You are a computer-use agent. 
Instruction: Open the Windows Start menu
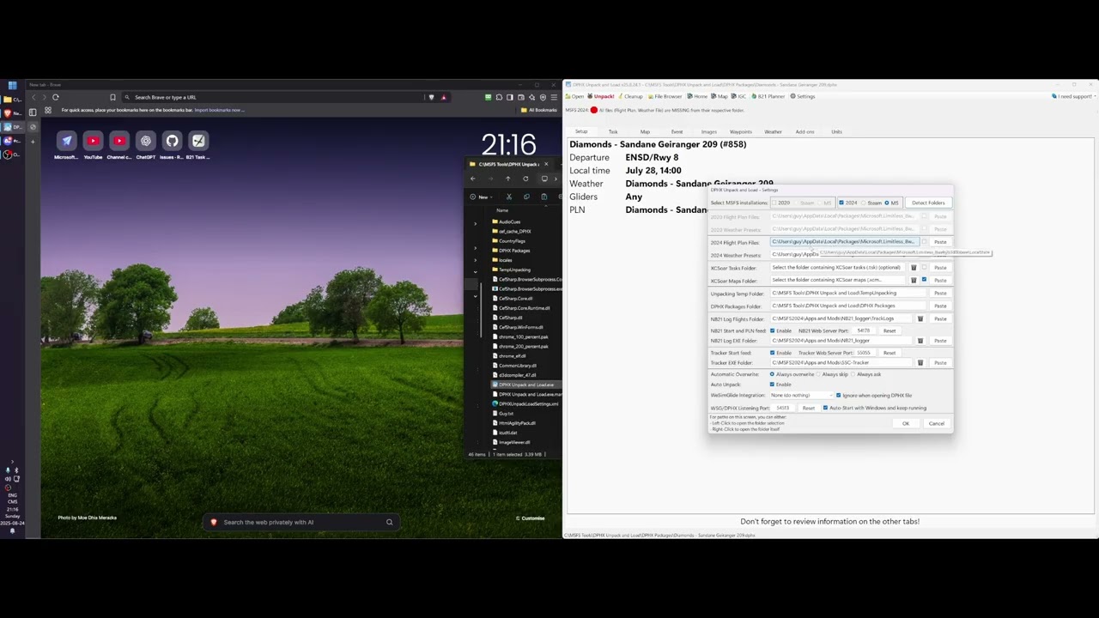click(x=12, y=86)
